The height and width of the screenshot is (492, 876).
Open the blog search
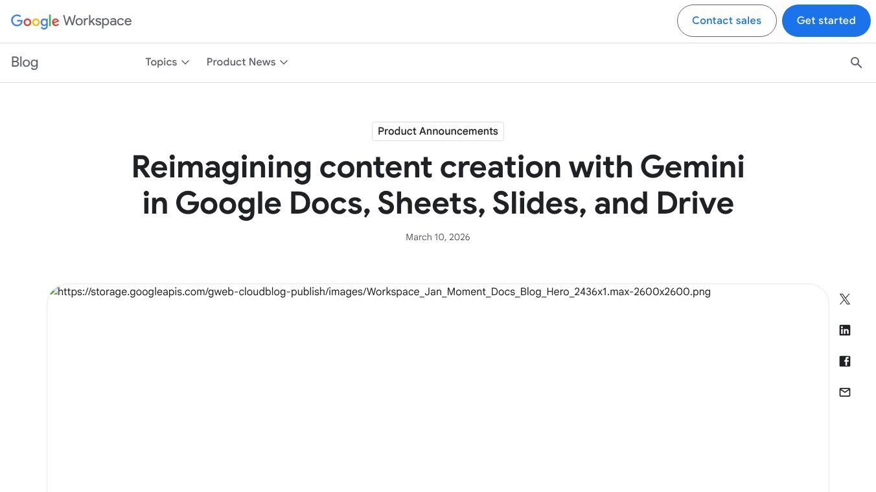856,62
